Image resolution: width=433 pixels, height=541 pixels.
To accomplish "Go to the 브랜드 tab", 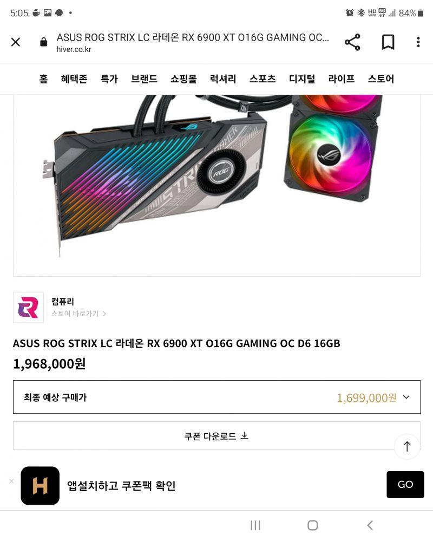I will (144, 79).
